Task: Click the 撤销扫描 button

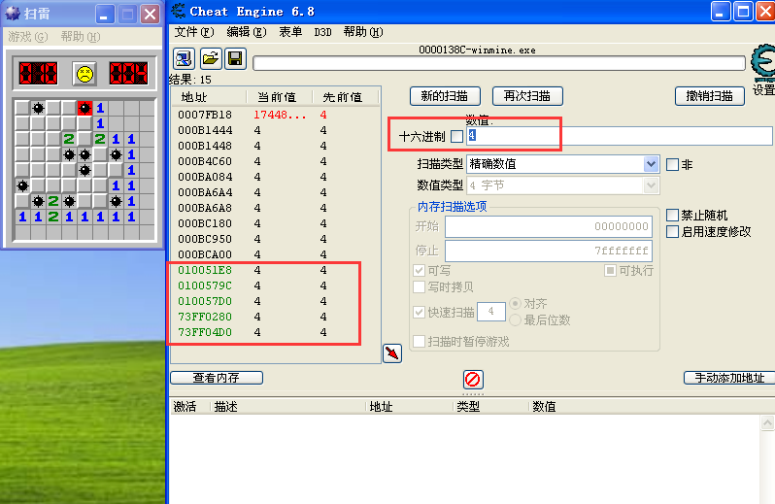Action: (x=710, y=96)
